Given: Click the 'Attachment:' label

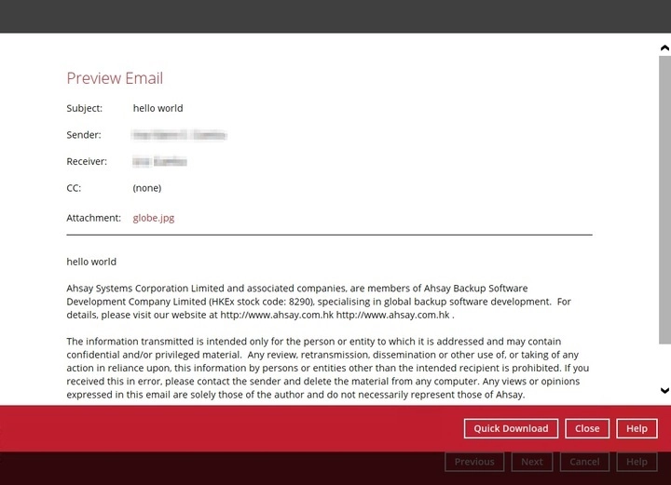Looking at the screenshot, I should point(94,218).
